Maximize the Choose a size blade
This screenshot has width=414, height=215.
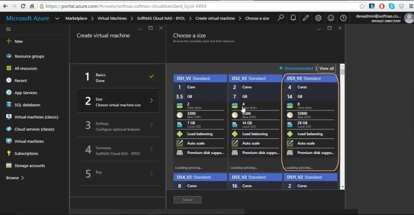(x=330, y=28)
